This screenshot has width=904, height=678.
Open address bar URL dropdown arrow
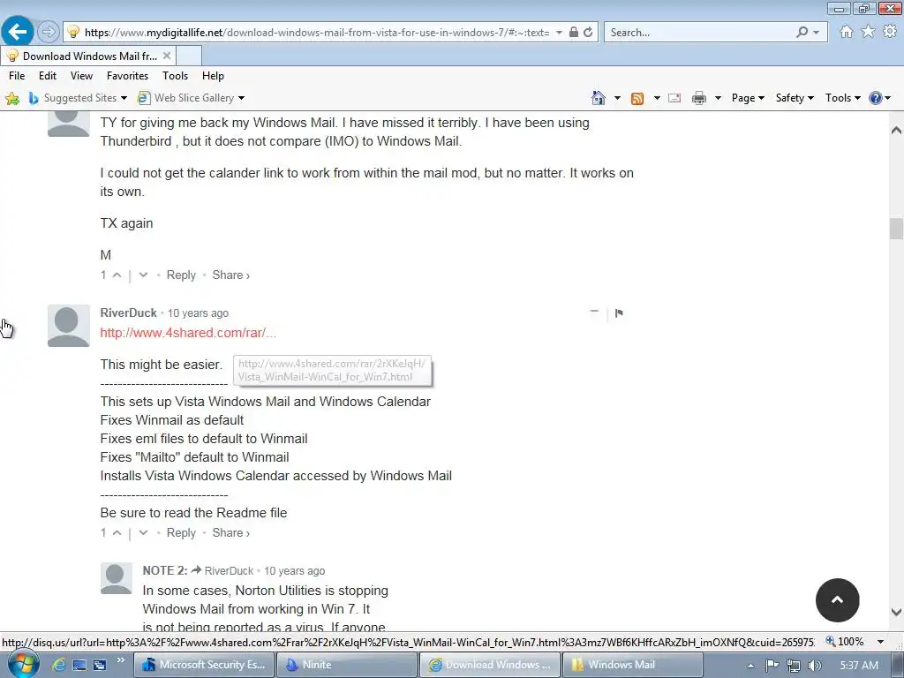[x=559, y=33]
